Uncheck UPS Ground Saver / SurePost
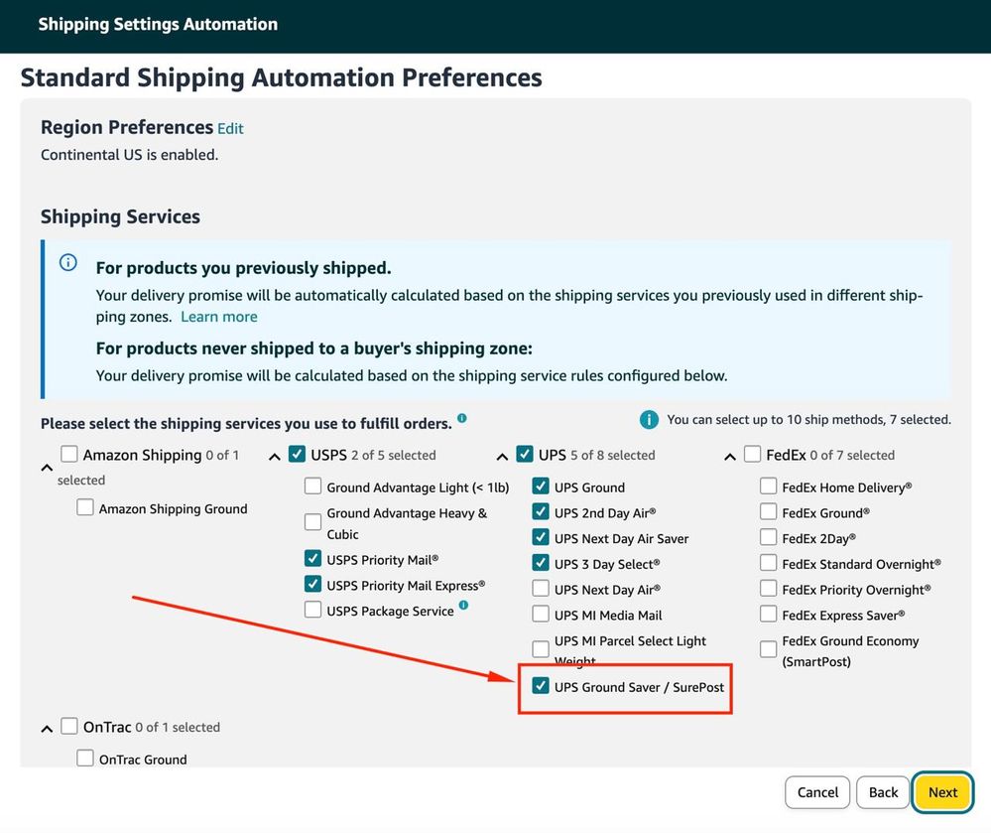This screenshot has width=991, height=833. (x=541, y=686)
